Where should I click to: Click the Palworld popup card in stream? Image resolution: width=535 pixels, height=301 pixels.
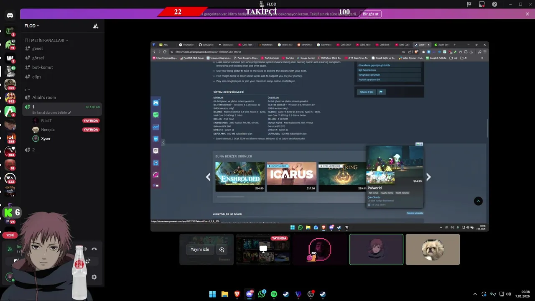(395, 176)
